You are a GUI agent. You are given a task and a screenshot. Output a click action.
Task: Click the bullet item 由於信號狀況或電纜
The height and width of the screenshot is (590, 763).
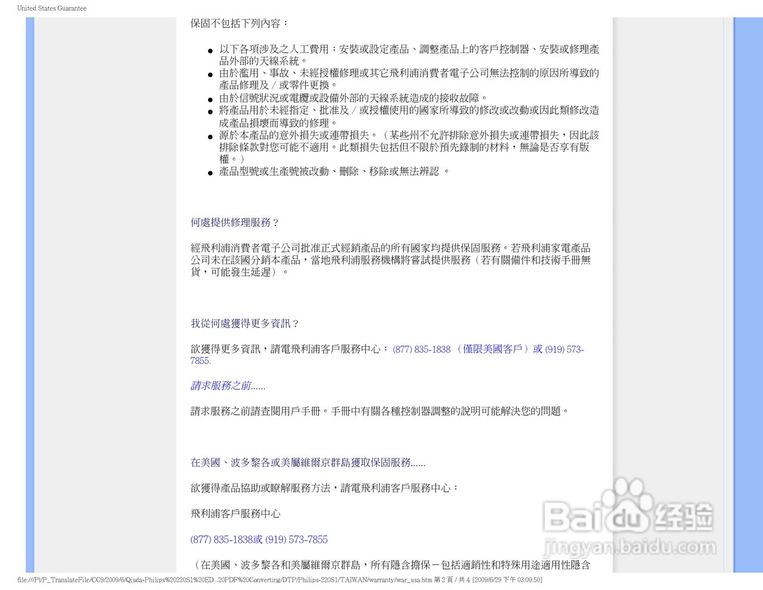click(354, 98)
